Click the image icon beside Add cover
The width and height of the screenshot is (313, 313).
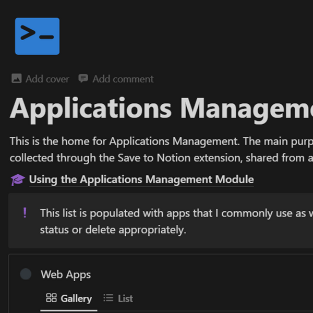[17, 79]
